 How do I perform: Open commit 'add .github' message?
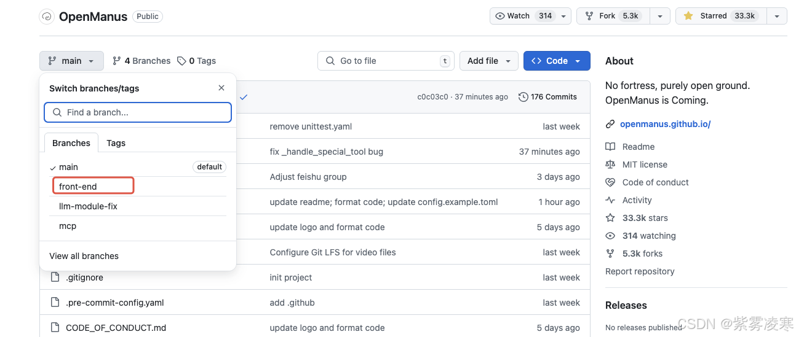click(292, 303)
